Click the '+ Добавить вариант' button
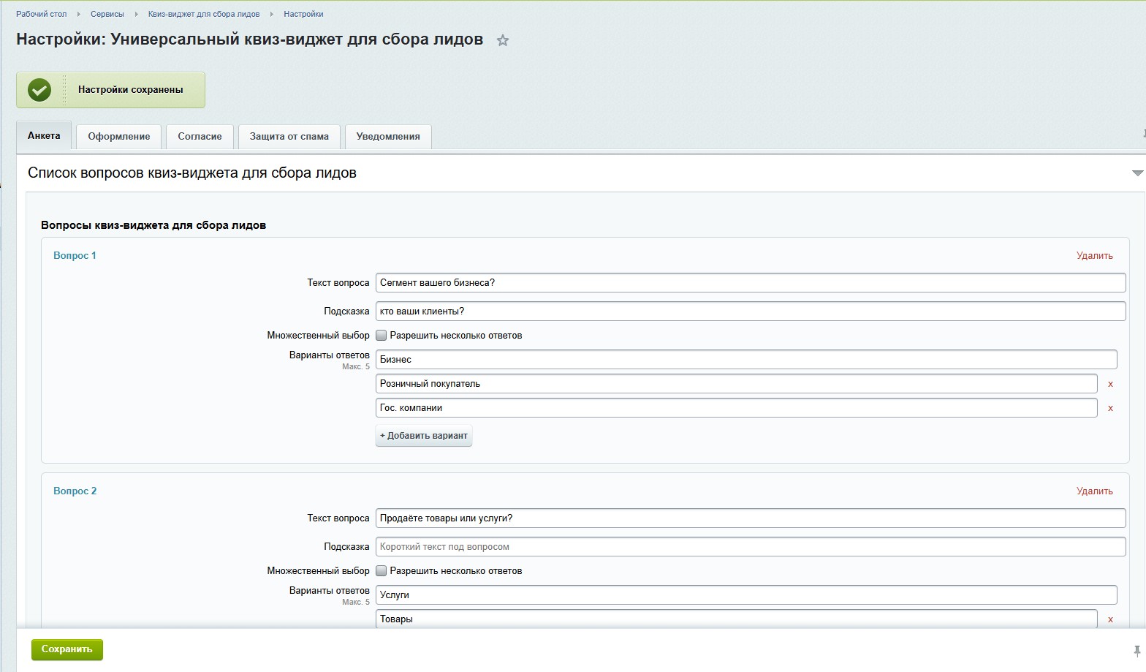Image resolution: width=1146 pixels, height=672 pixels. tap(424, 436)
